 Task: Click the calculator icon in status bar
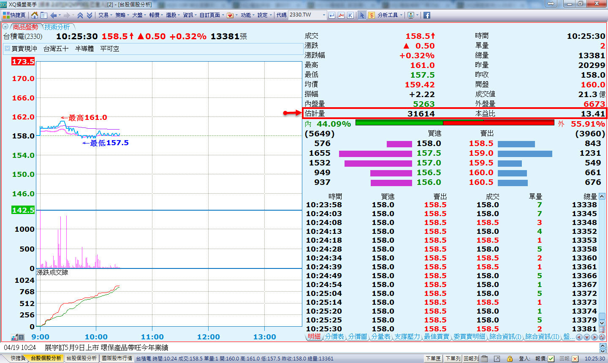[x=484, y=358]
